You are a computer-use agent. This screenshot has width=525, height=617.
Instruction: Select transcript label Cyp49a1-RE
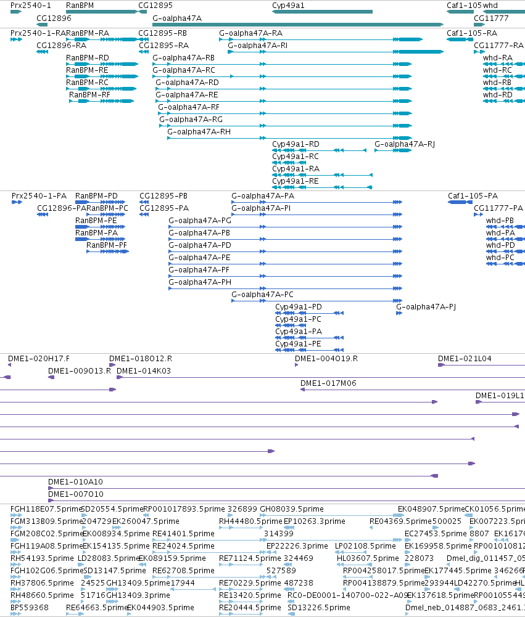(296, 181)
